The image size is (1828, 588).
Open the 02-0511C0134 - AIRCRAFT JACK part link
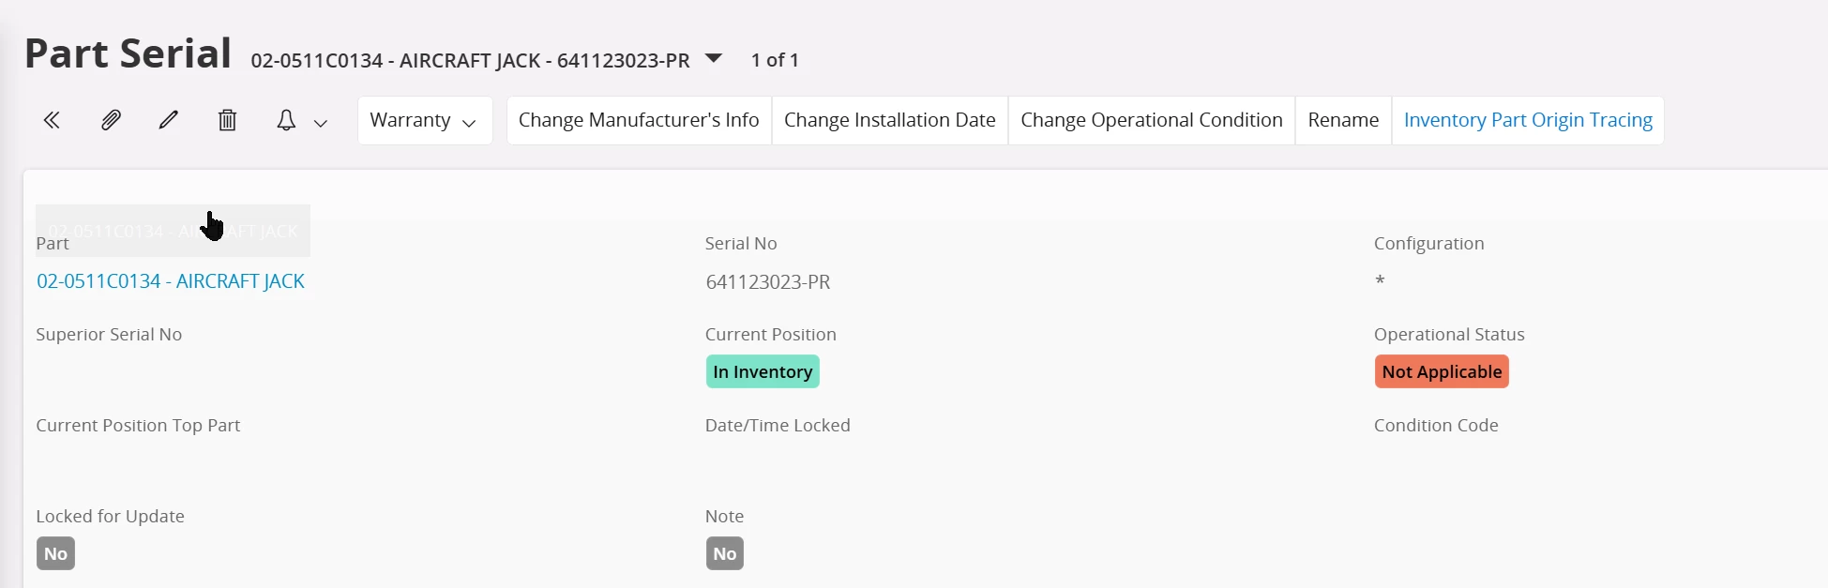pos(171,281)
